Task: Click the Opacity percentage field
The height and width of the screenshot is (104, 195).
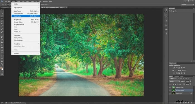Action: click(x=187, y=81)
